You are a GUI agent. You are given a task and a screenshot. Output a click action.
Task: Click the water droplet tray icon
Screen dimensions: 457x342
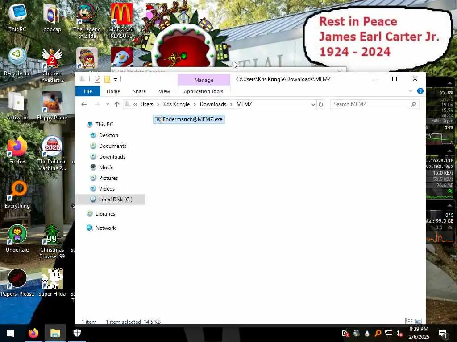367,333
